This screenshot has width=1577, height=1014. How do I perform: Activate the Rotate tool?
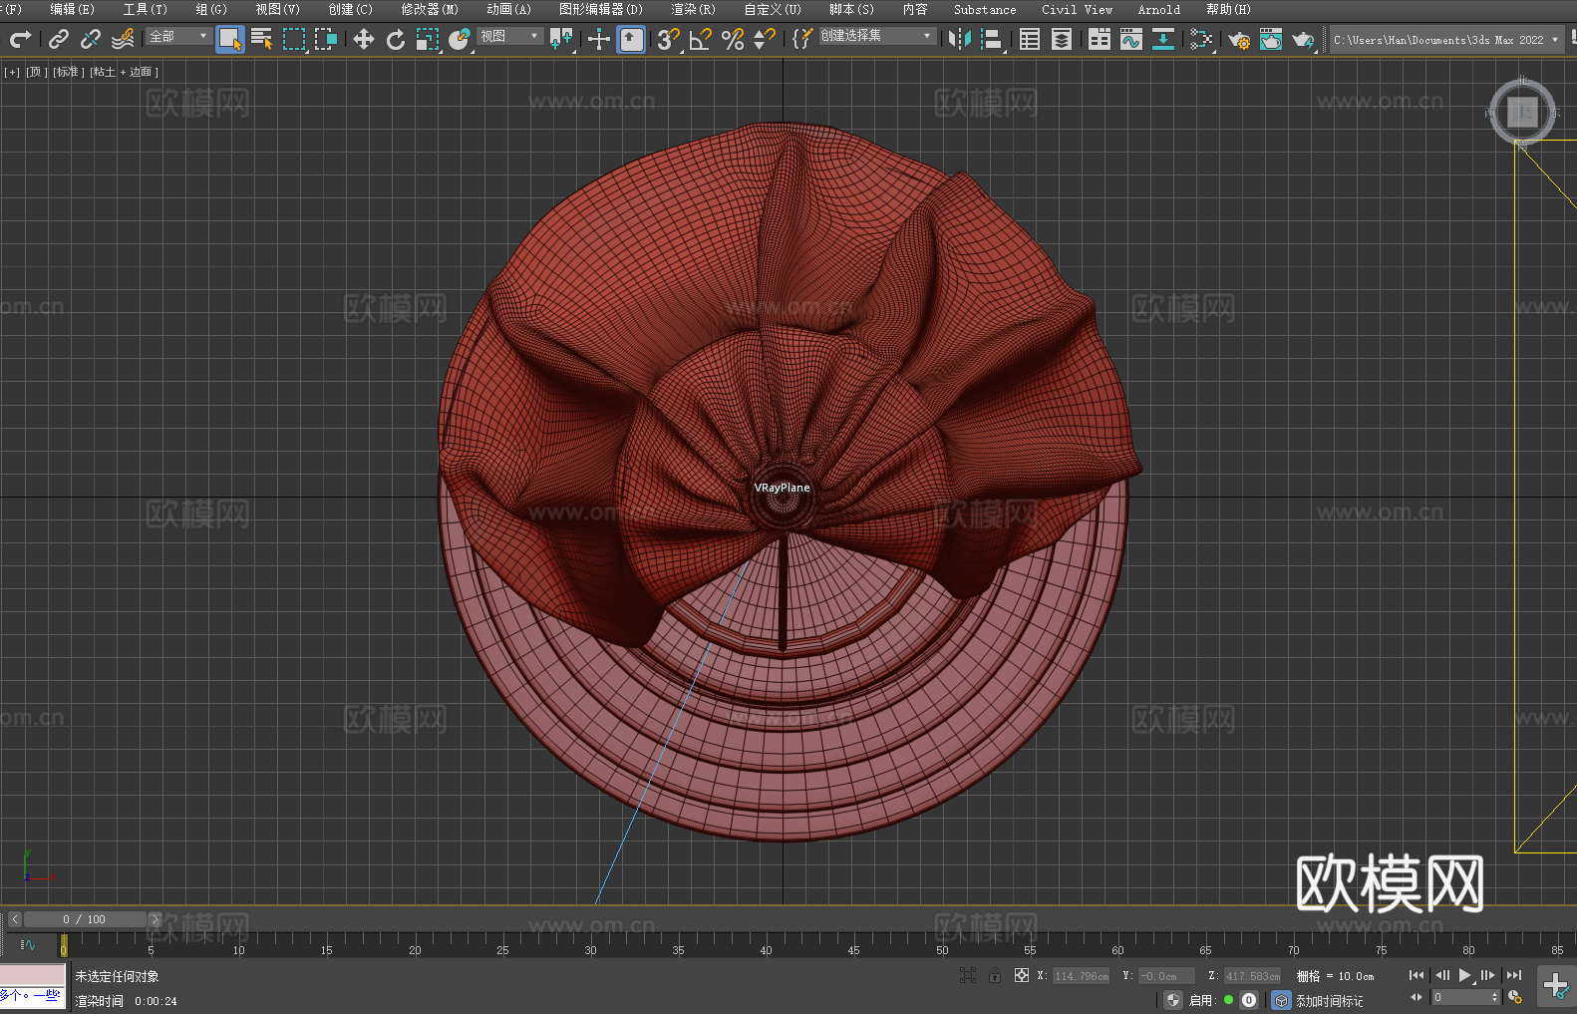396,39
